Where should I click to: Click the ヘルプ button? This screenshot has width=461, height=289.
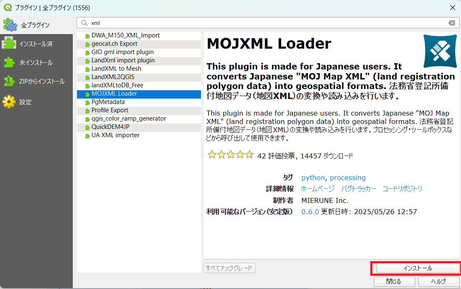pyautogui.click(x=439, y=282)
